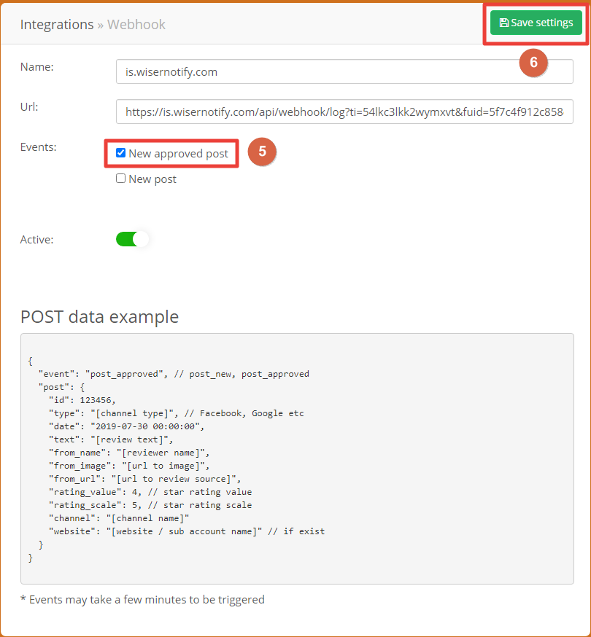
Task: Focus the Name input field
Action: (x=344, y=71)
